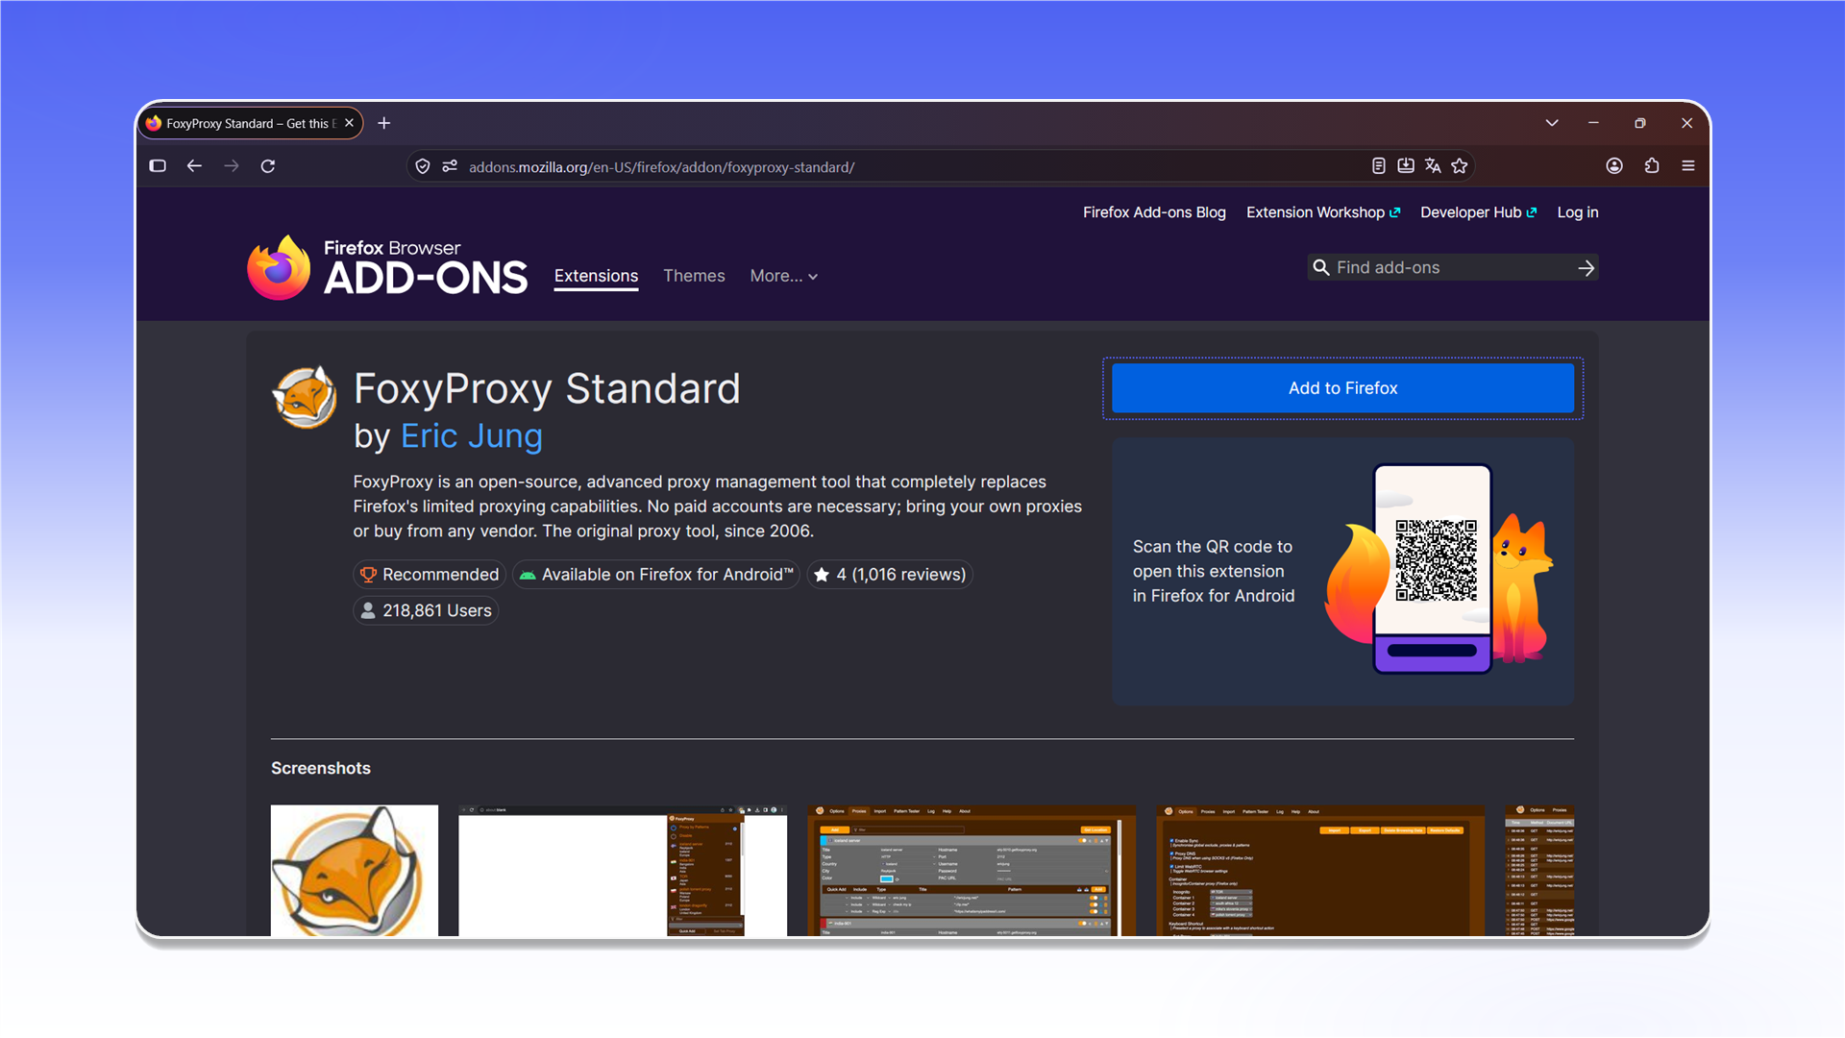Screen dimensions: 1845x1038
Task: Click the Log in link
Action: tap(1578, 212)
